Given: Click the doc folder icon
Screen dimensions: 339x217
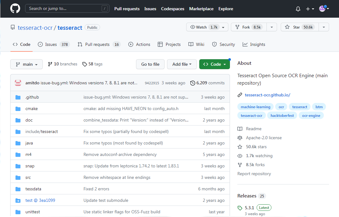Looking at the screenshot, I should click(18, 120).
